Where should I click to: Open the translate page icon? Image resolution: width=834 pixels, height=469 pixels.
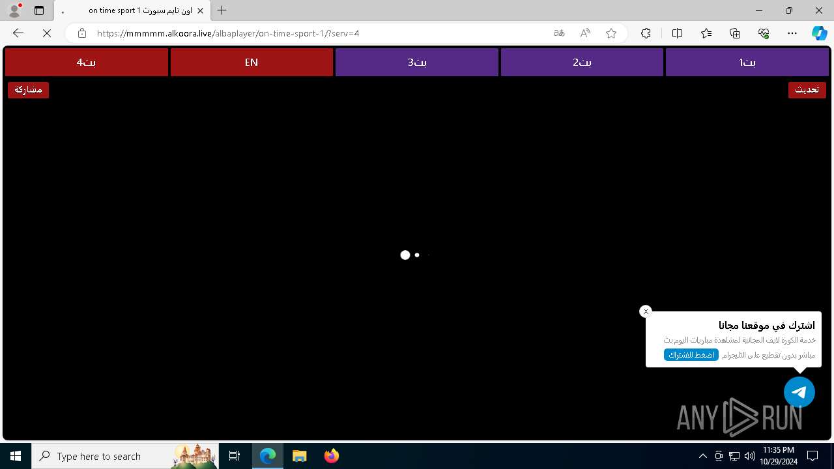(x=559, y=33)
